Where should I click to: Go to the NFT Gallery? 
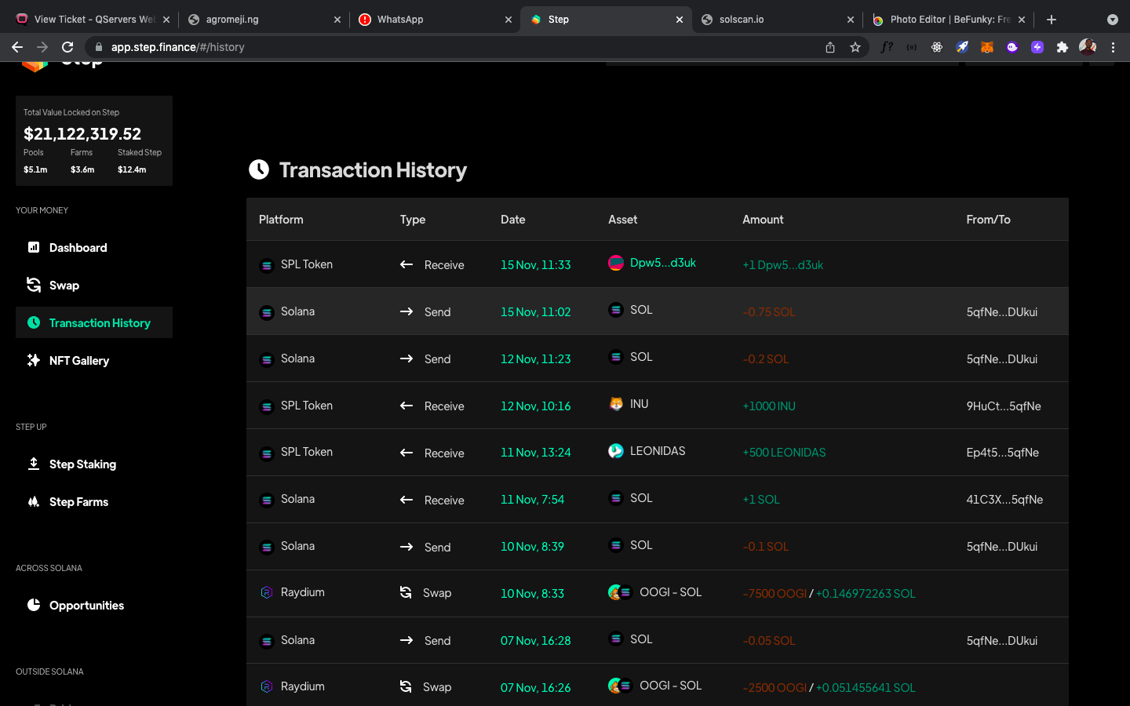[x=94, y=361]
